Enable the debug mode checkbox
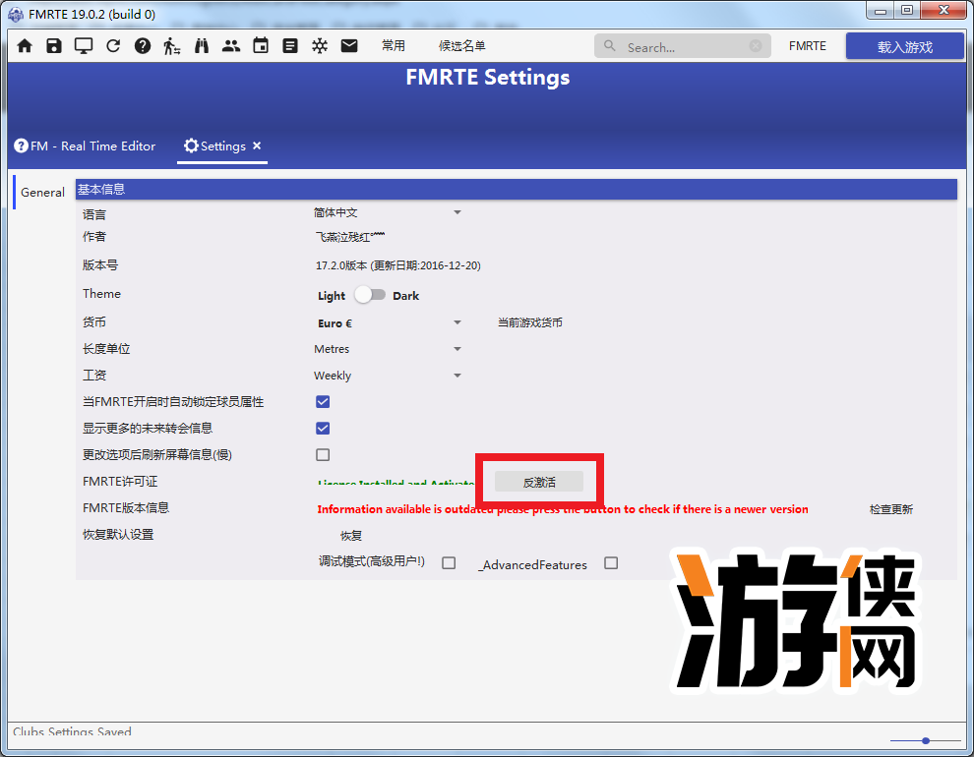974x757 pixels. pyautogui.click(x=449, y=562)
